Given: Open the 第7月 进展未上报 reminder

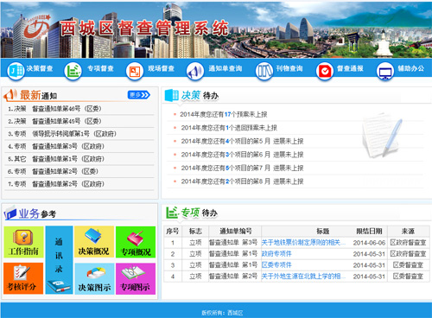Looking at the screenshot, I should pyautogui.click(x=242, y=168).
